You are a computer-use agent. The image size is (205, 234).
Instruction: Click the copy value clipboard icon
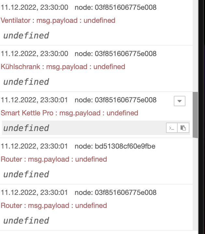coord(183,128)
